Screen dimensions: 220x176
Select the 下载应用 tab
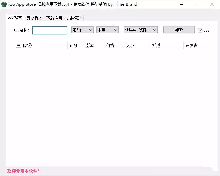[x=54, y=18]
